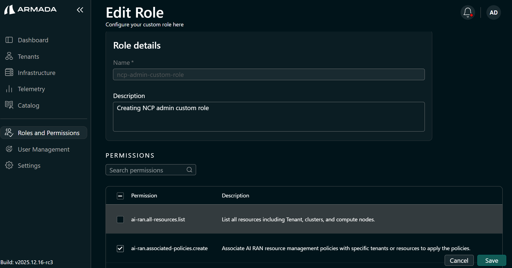512x268 pixels.
Task: Click the AD profile avatar
Action: click(494, 12)
